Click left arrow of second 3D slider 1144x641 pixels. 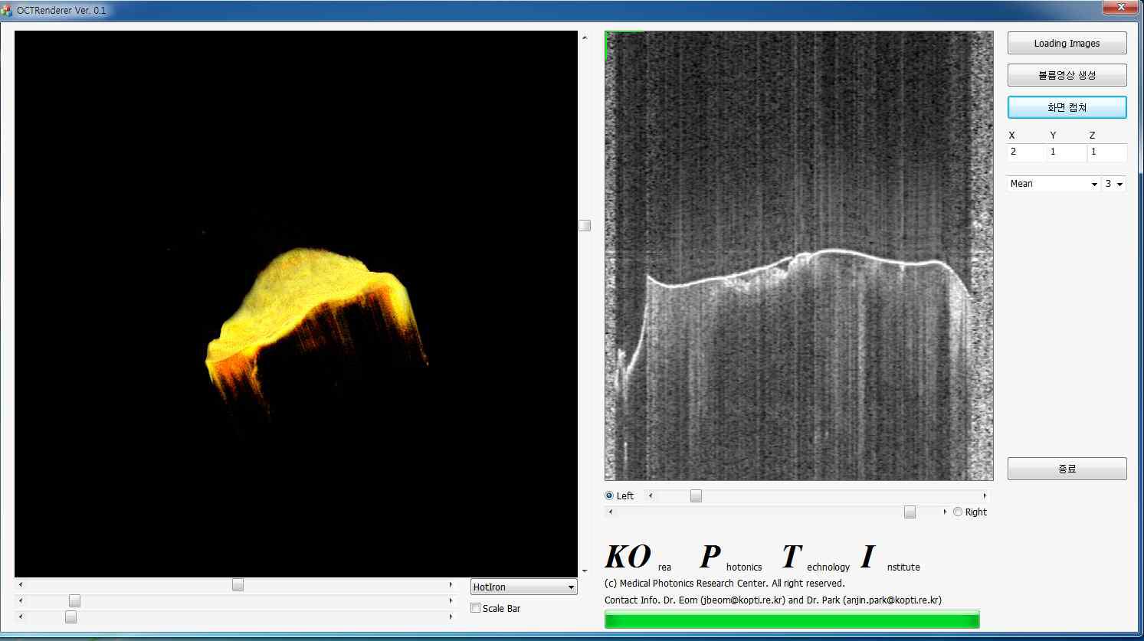click(21, 600)
